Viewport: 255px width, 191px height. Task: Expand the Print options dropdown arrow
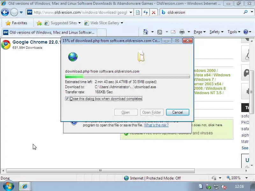coord(189,32)
